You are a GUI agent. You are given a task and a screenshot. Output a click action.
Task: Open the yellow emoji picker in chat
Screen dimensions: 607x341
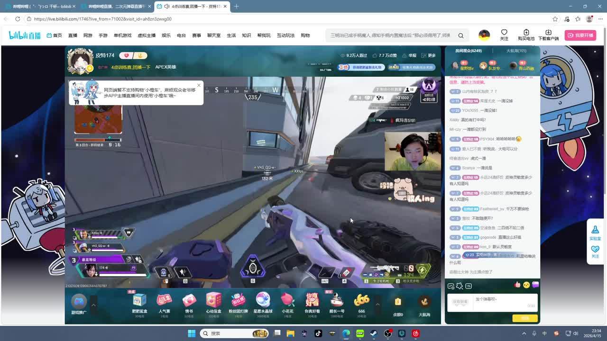(526, 285)
